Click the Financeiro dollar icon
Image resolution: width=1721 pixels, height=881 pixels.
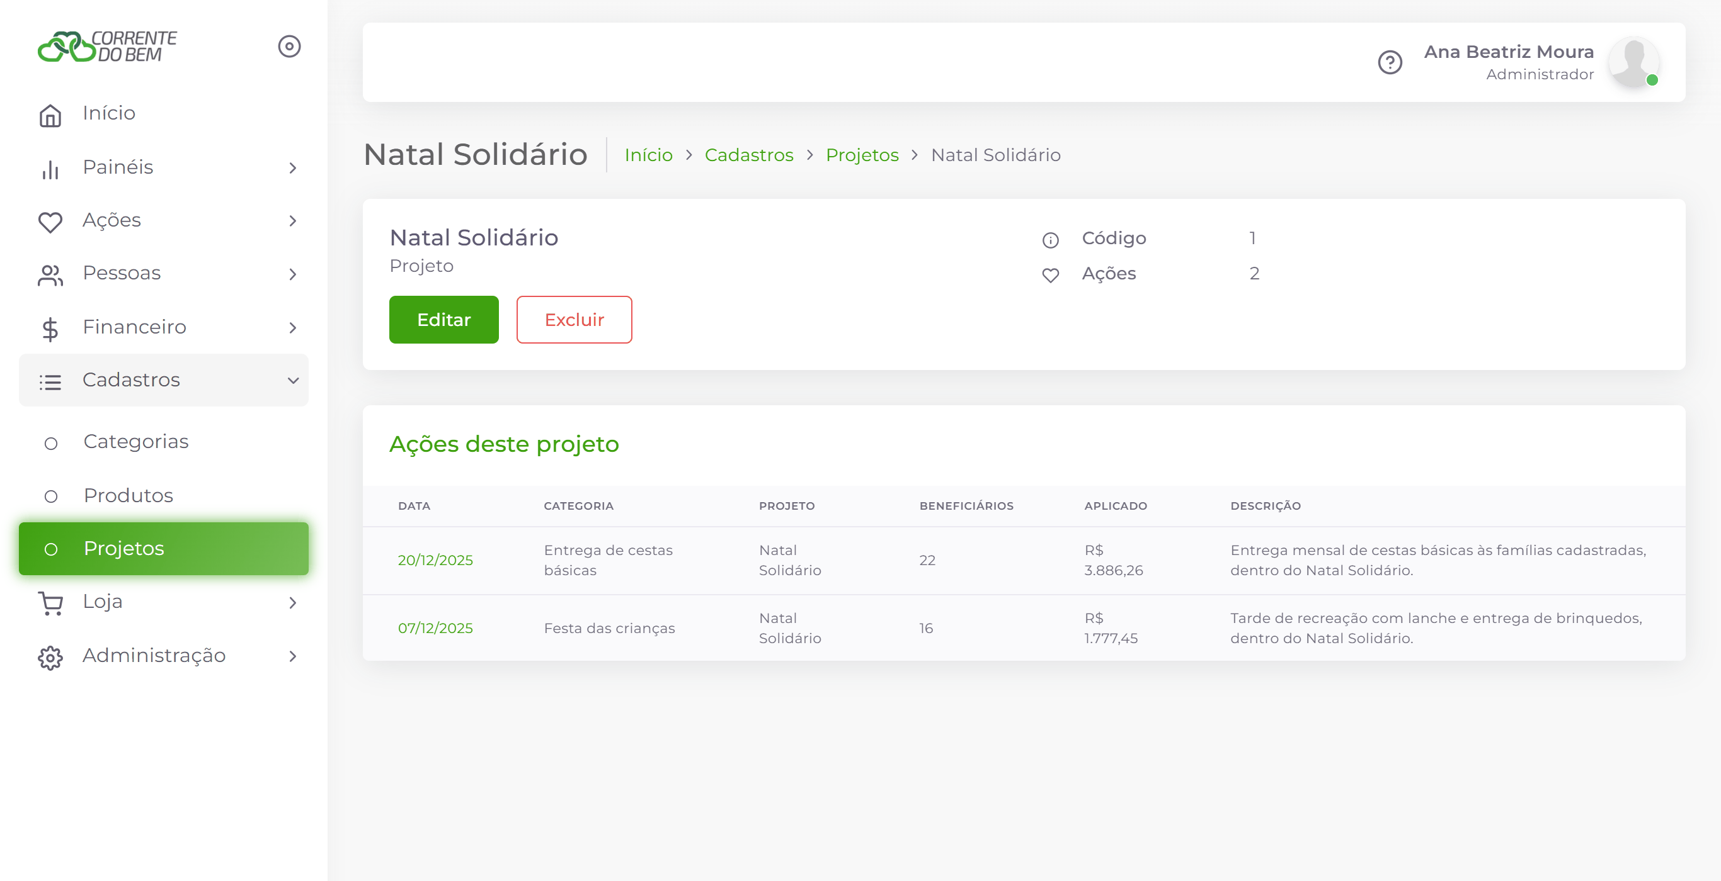pos(50,329)
